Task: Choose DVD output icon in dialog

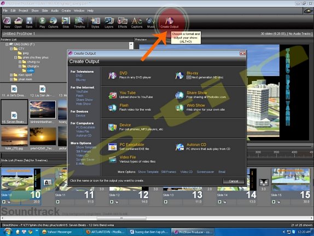Action: pos(112,76)
